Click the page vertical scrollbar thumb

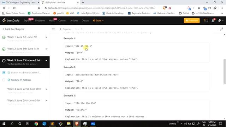[x=225, y=72]
